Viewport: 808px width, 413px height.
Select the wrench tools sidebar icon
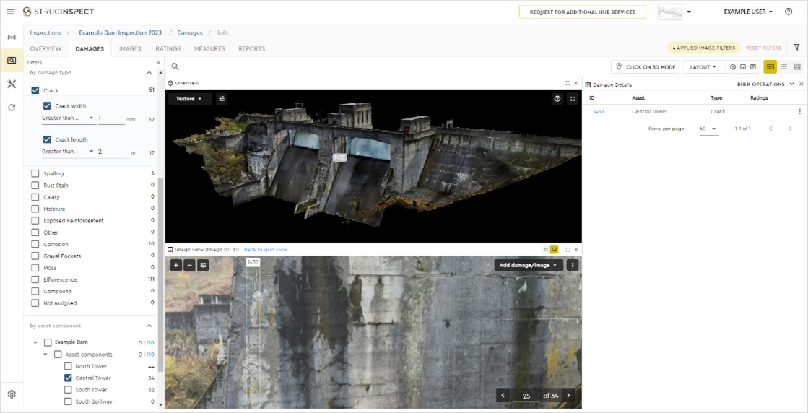12,84
